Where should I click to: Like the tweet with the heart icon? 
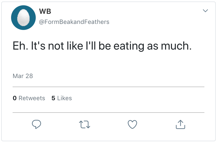tap(132, 124)
